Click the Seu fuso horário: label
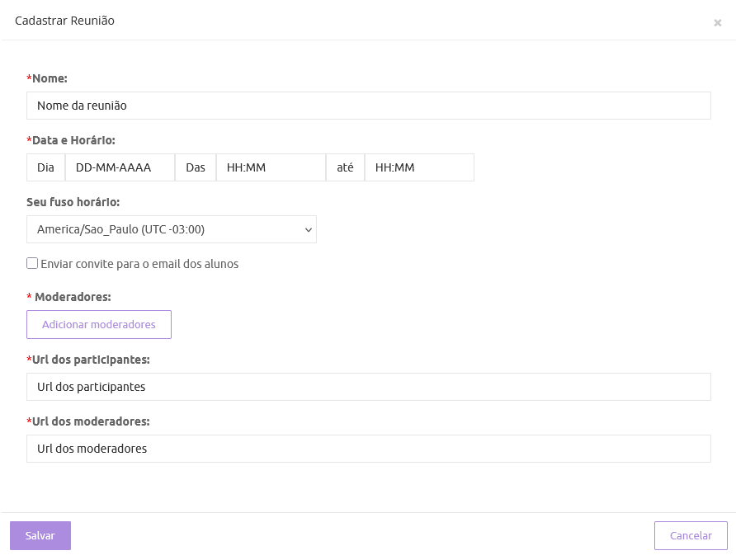This screenshot has width=736, height=560. point(73,202)
